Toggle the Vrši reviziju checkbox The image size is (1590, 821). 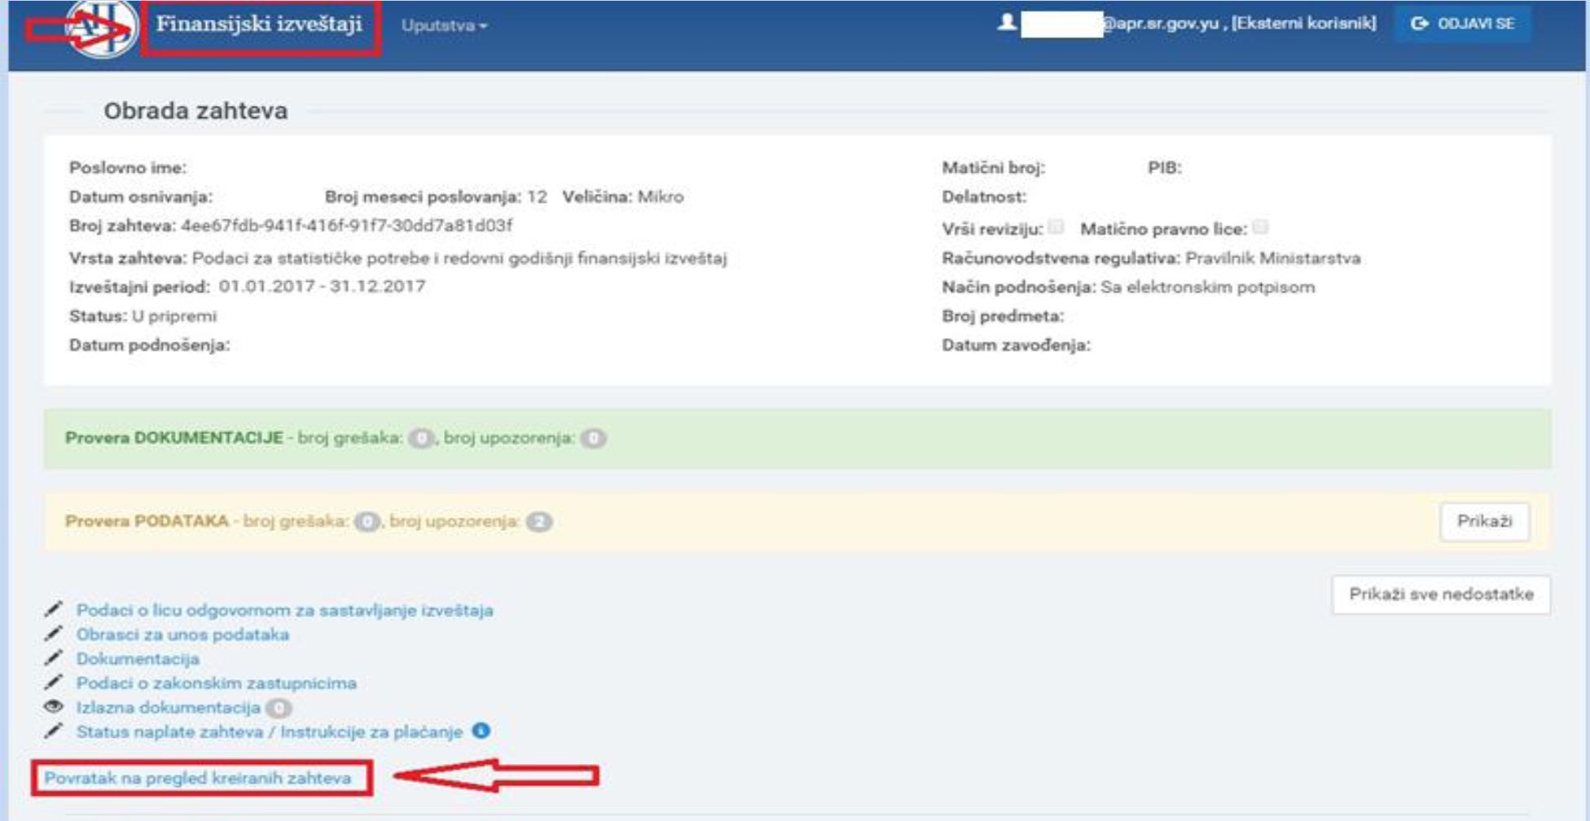(1056, 227)
